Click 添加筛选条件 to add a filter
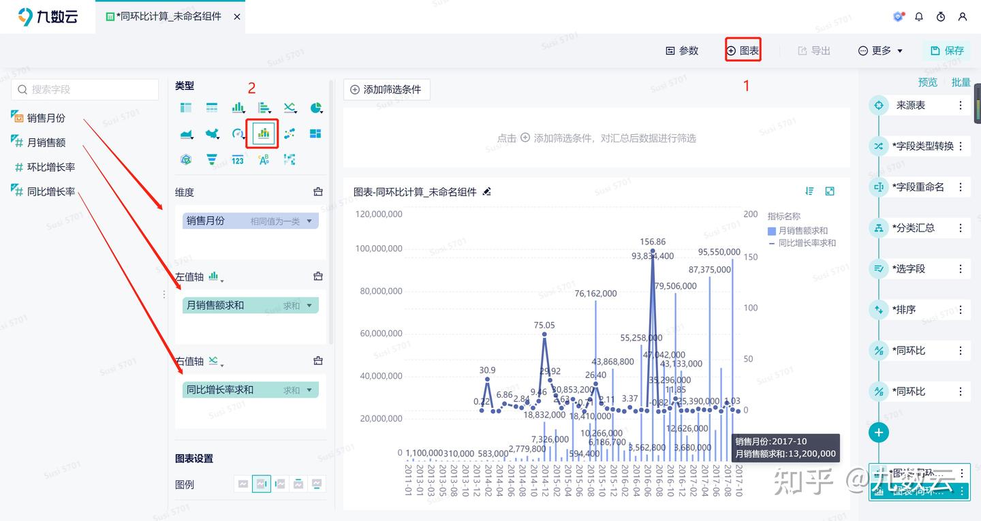 coord(386,89)
